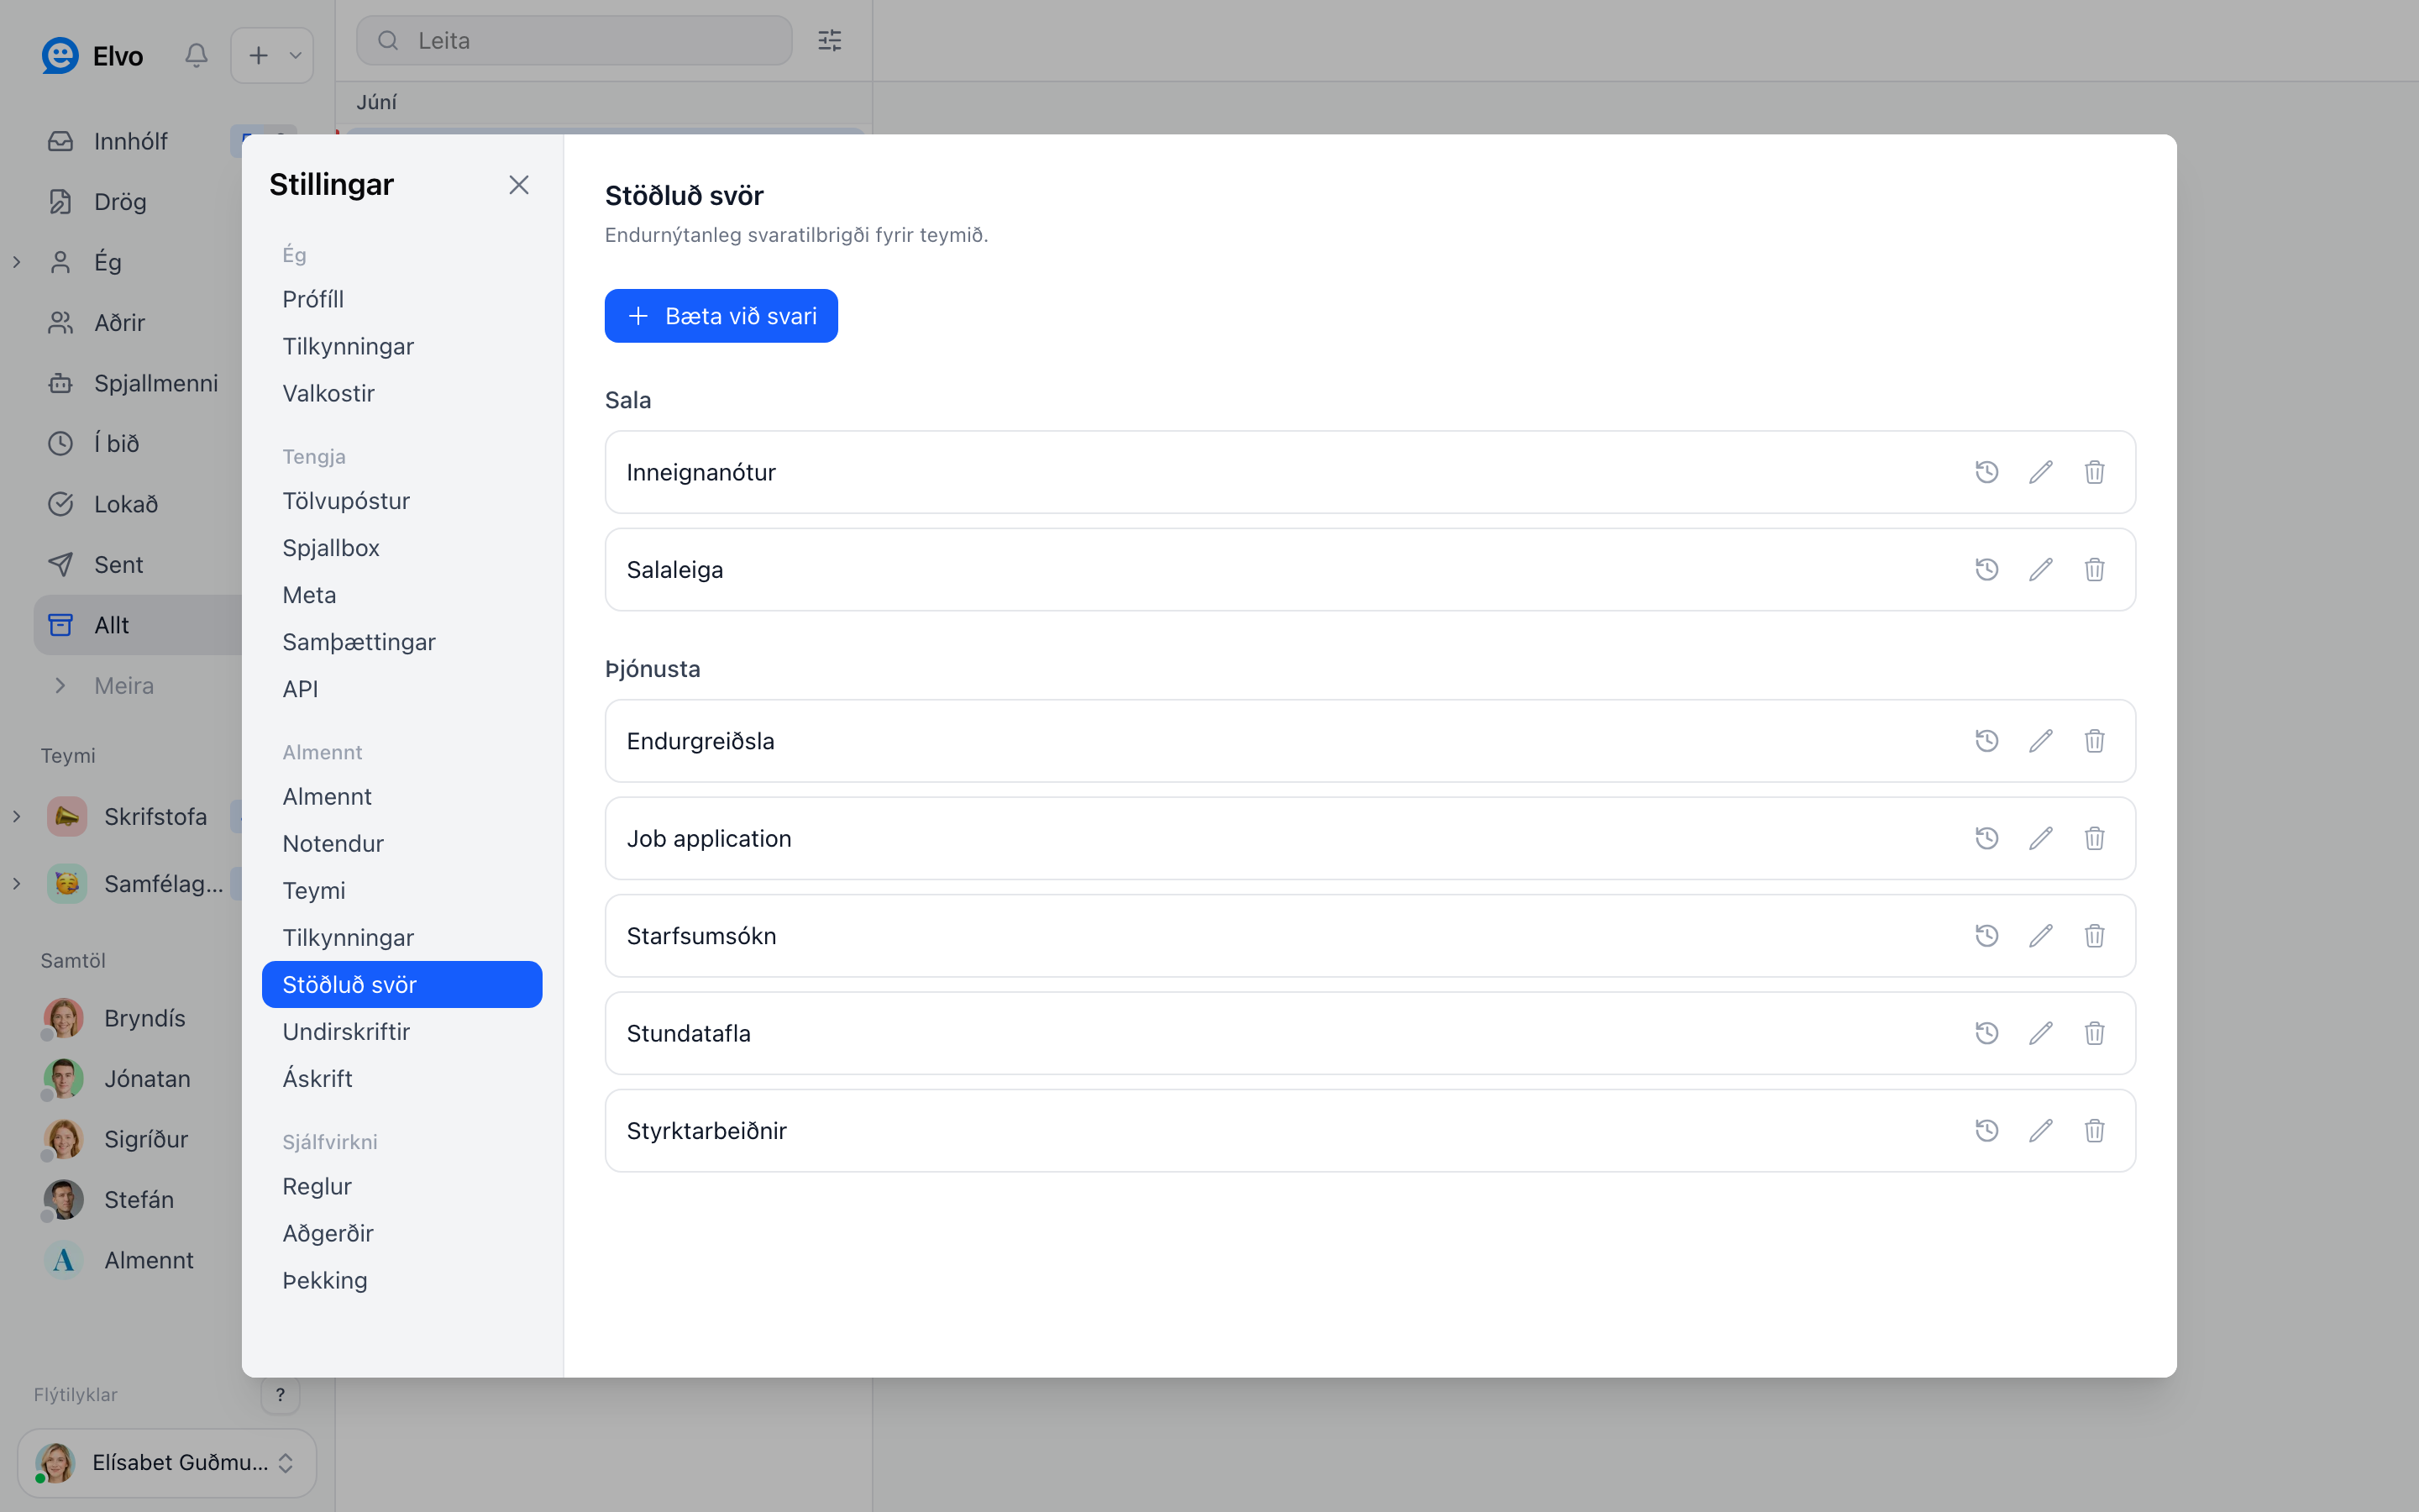Click the Leita search field
Screen dimensions: 2419x1512
click(x=574, y=40)
